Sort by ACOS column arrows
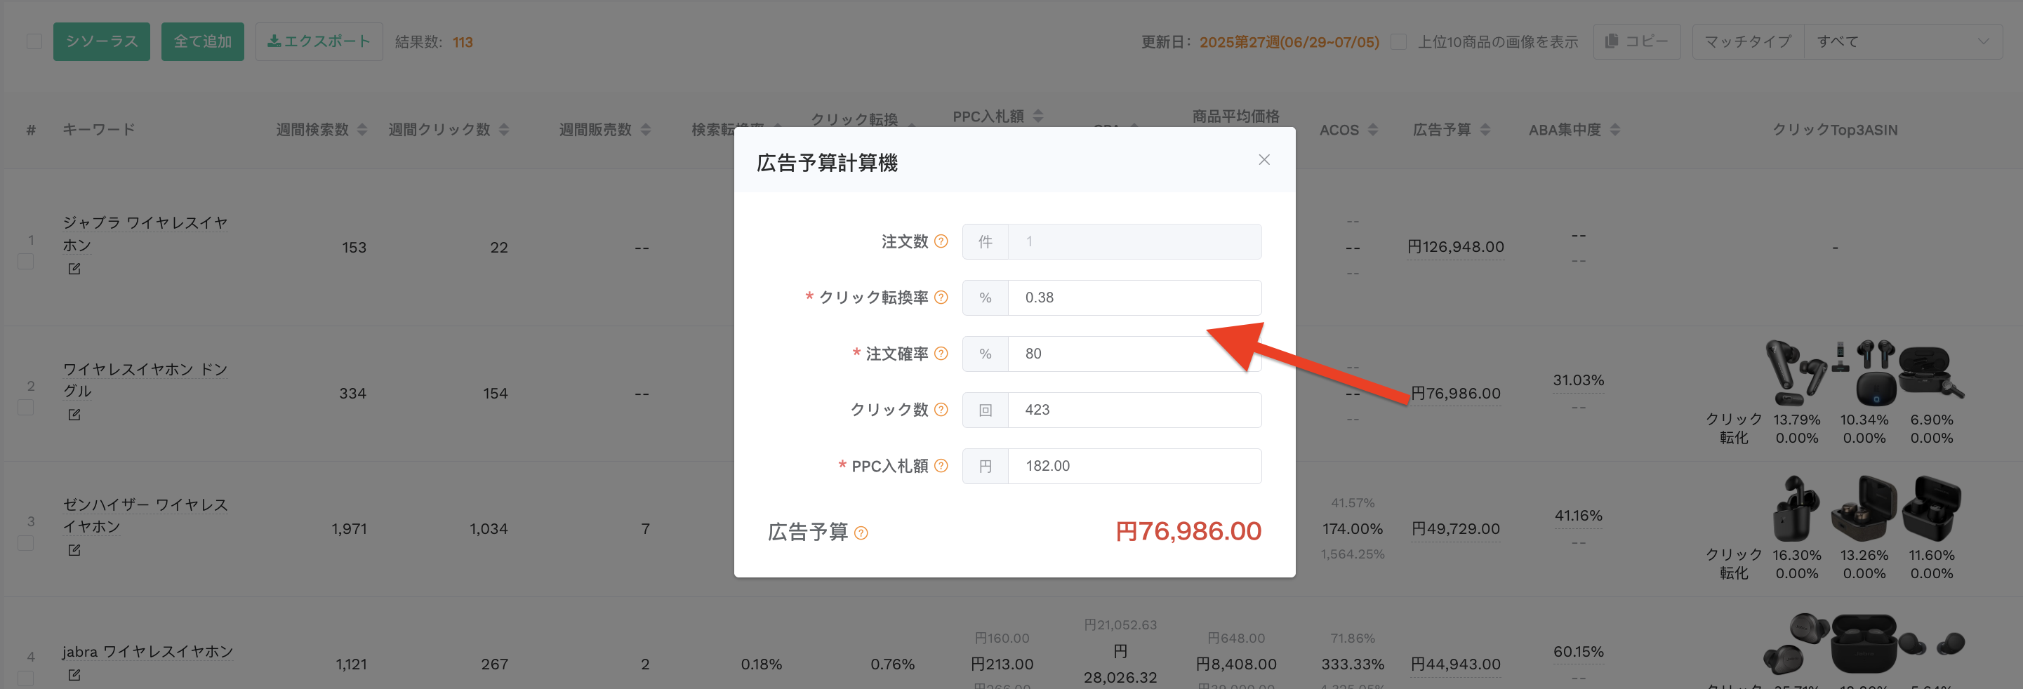This screenshot has height=689, width=2023. tap(1373, 130)
